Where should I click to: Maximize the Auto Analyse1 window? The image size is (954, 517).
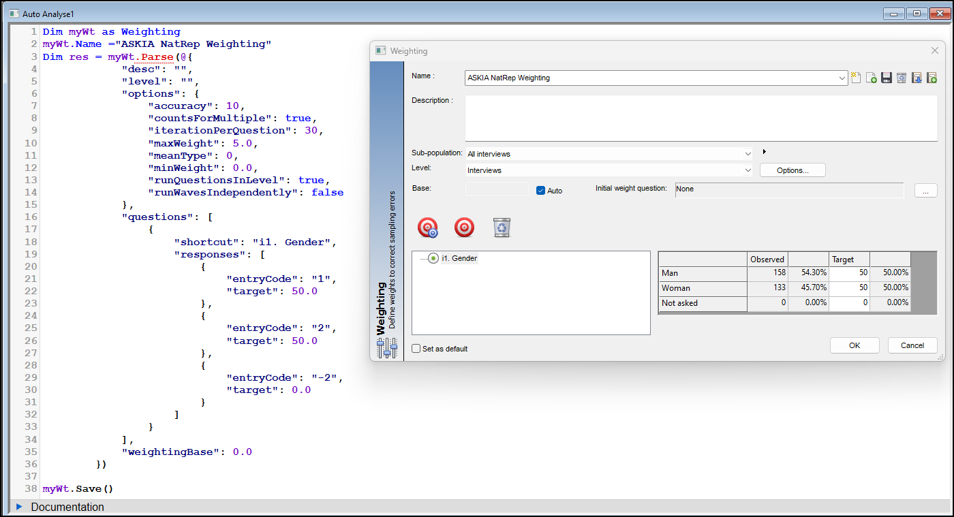pos(916,13)
